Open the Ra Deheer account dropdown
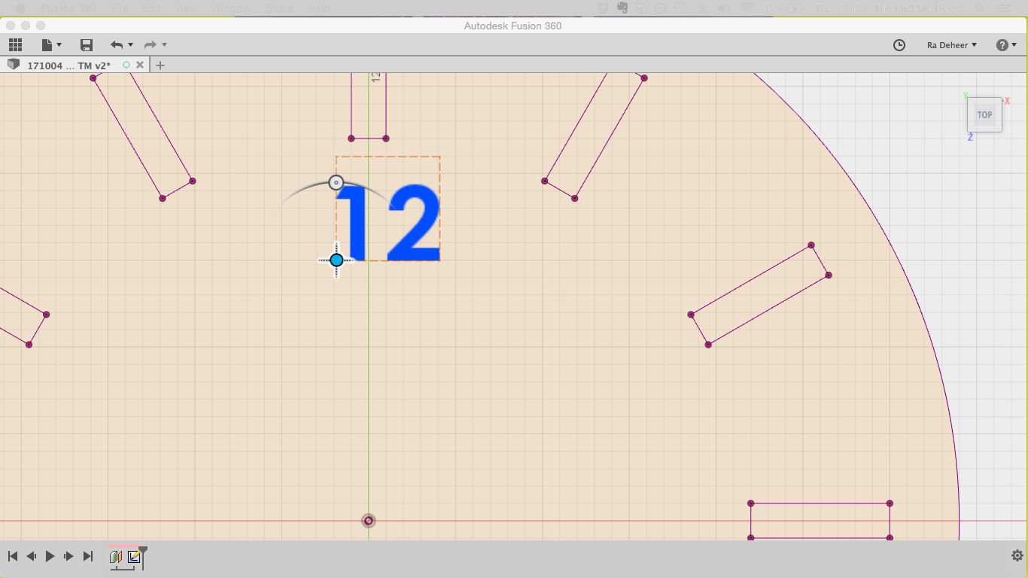 click(951, 44)
